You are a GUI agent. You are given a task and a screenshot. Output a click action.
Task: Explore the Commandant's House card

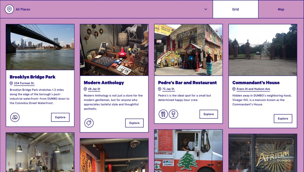pos(283,119)
